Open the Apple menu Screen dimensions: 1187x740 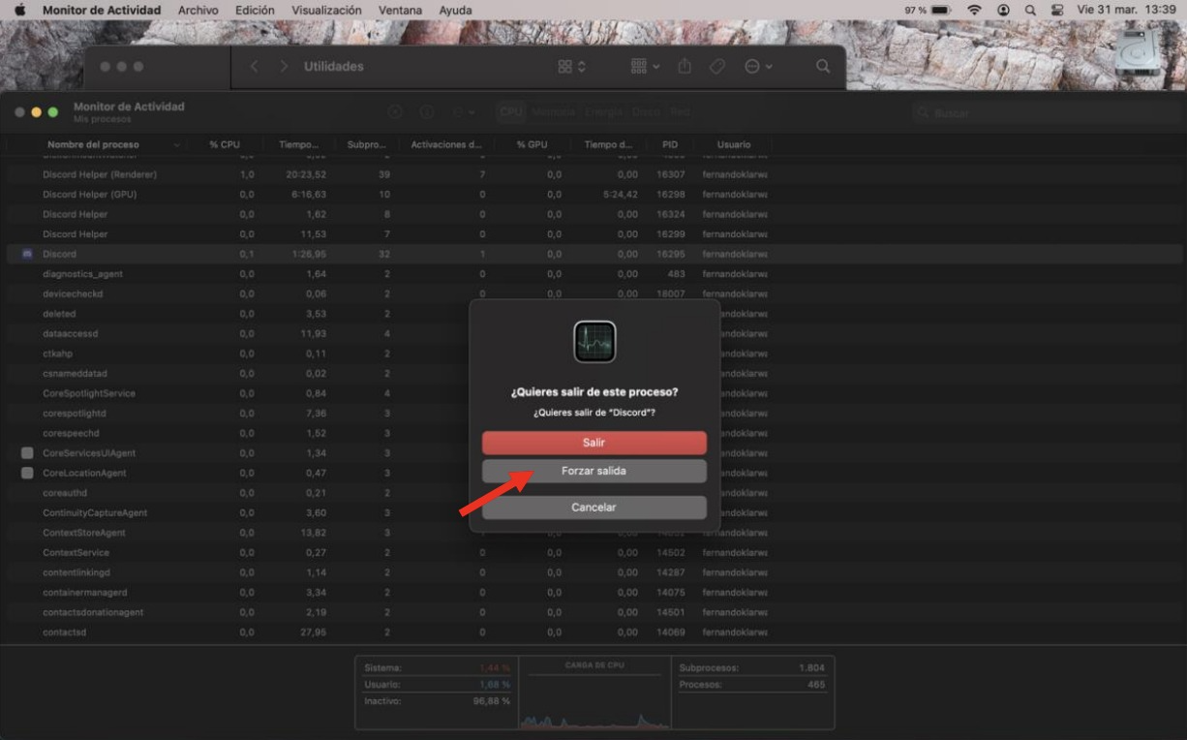18,10
